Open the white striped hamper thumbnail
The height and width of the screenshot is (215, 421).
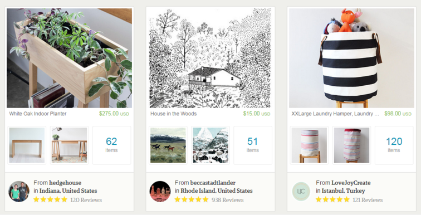pyautogui.click(x=309, y=145)
